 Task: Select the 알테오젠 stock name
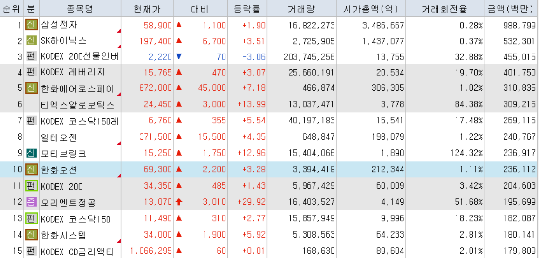point(59,137)
